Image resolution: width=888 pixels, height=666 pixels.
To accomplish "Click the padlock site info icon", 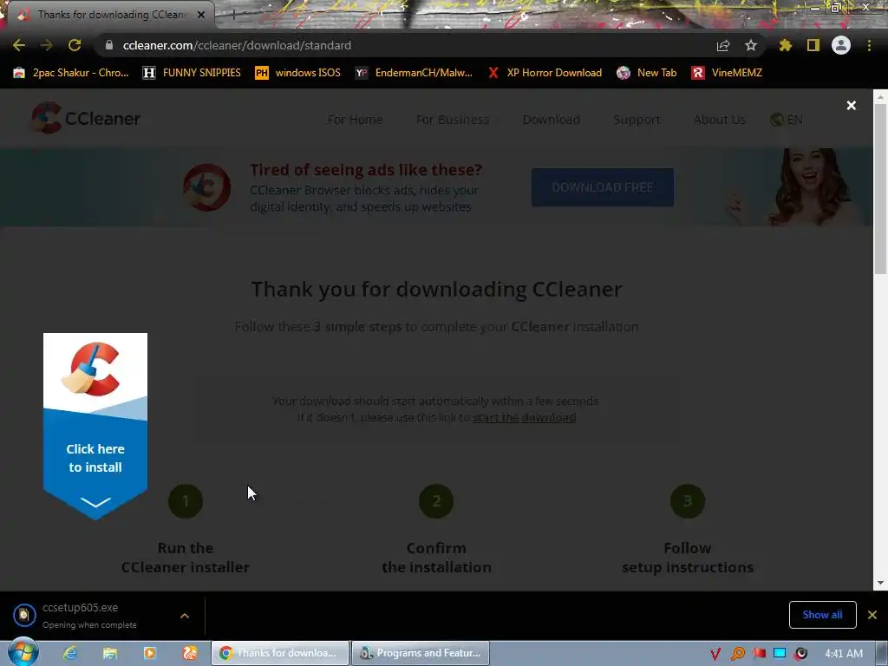I will pyautogui.click(x=108, y=45).
